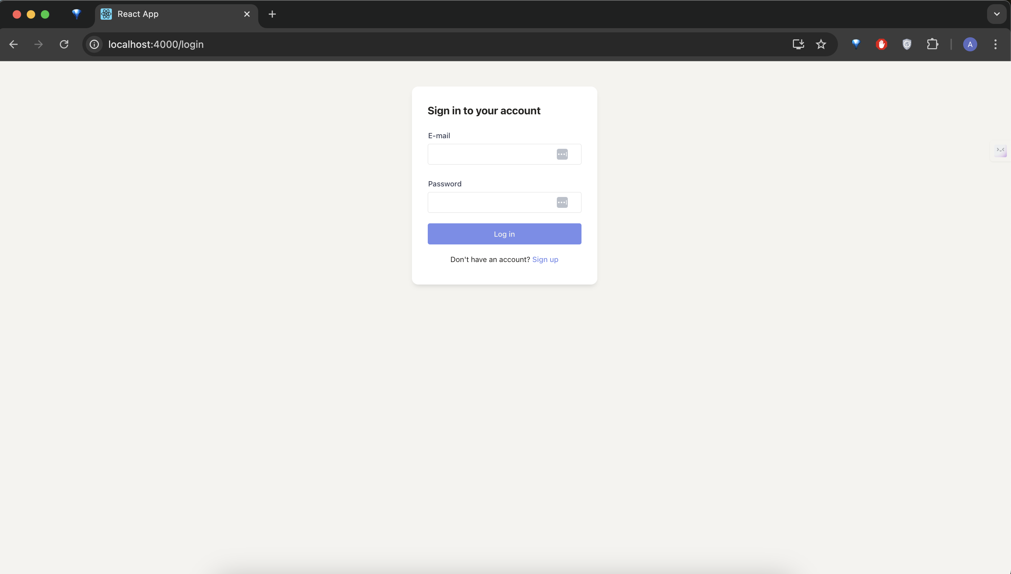Open a new tab with the plus button
The width and height of the screenshot is (1011, 574).
[x=272, y=14]
